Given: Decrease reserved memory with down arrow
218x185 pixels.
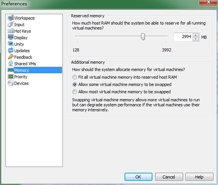Looking at the screenshot, I should 196,39.
